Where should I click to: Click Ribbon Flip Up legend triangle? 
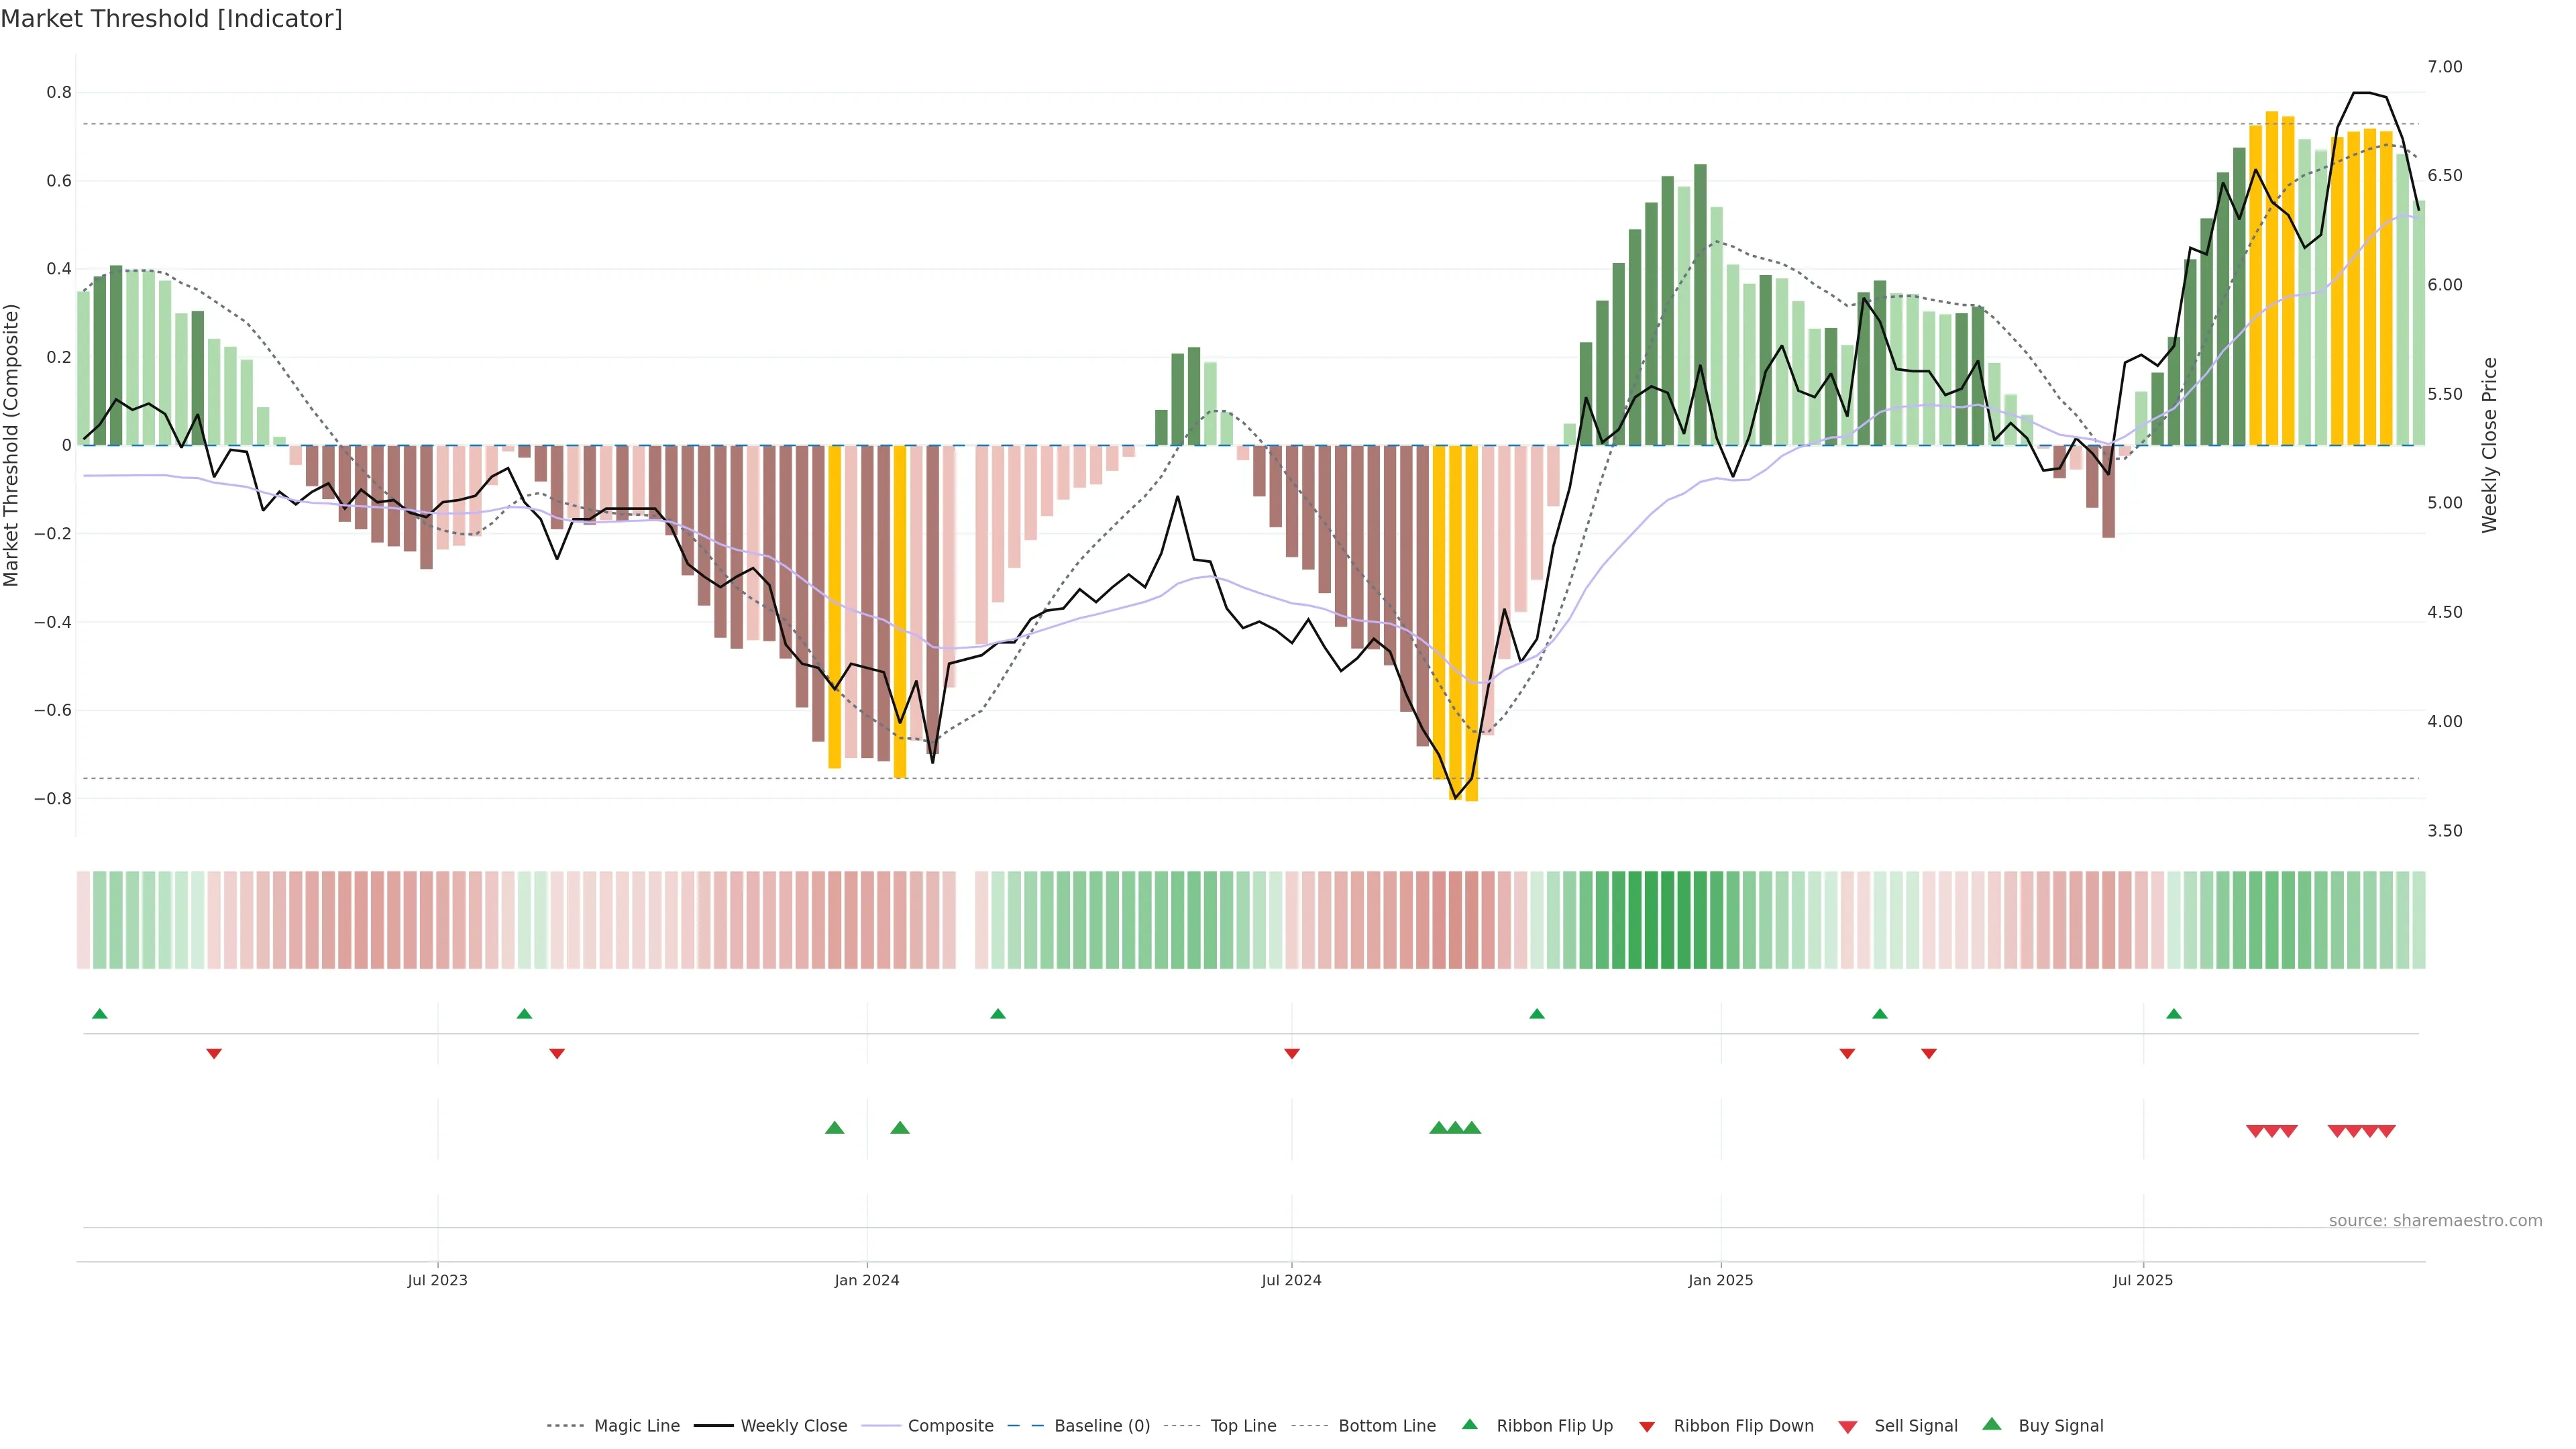(1470, 1424)
